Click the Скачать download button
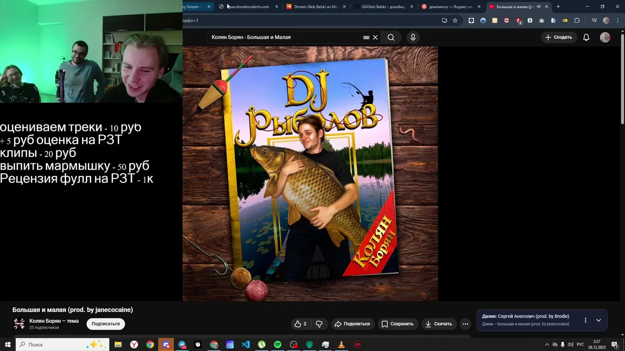The height and width of the screenshot is (351, 625). coord(438,324)
